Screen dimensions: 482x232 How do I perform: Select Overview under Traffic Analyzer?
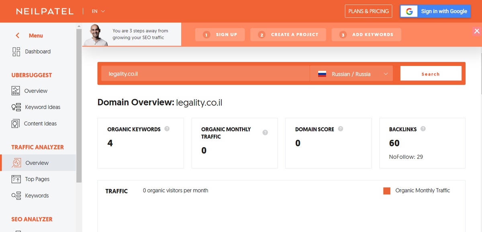(x=37, y=163)
